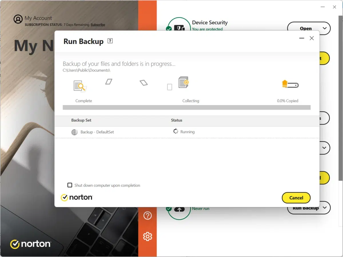This screenshot has width=343, height=257.
Task: Click the Subscribe link
Action: [98, 25]
